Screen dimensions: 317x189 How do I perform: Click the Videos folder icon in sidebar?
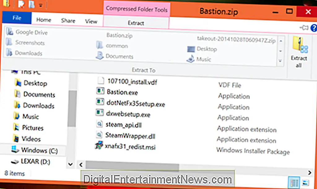(x=16, y=138)
